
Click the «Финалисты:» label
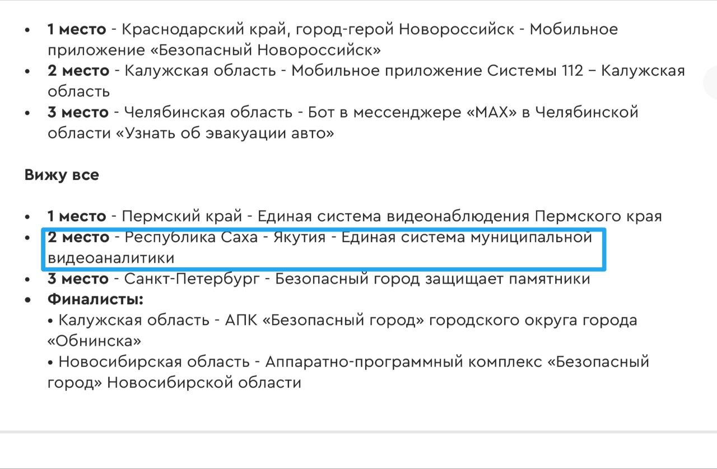click(x=95, y=299)
